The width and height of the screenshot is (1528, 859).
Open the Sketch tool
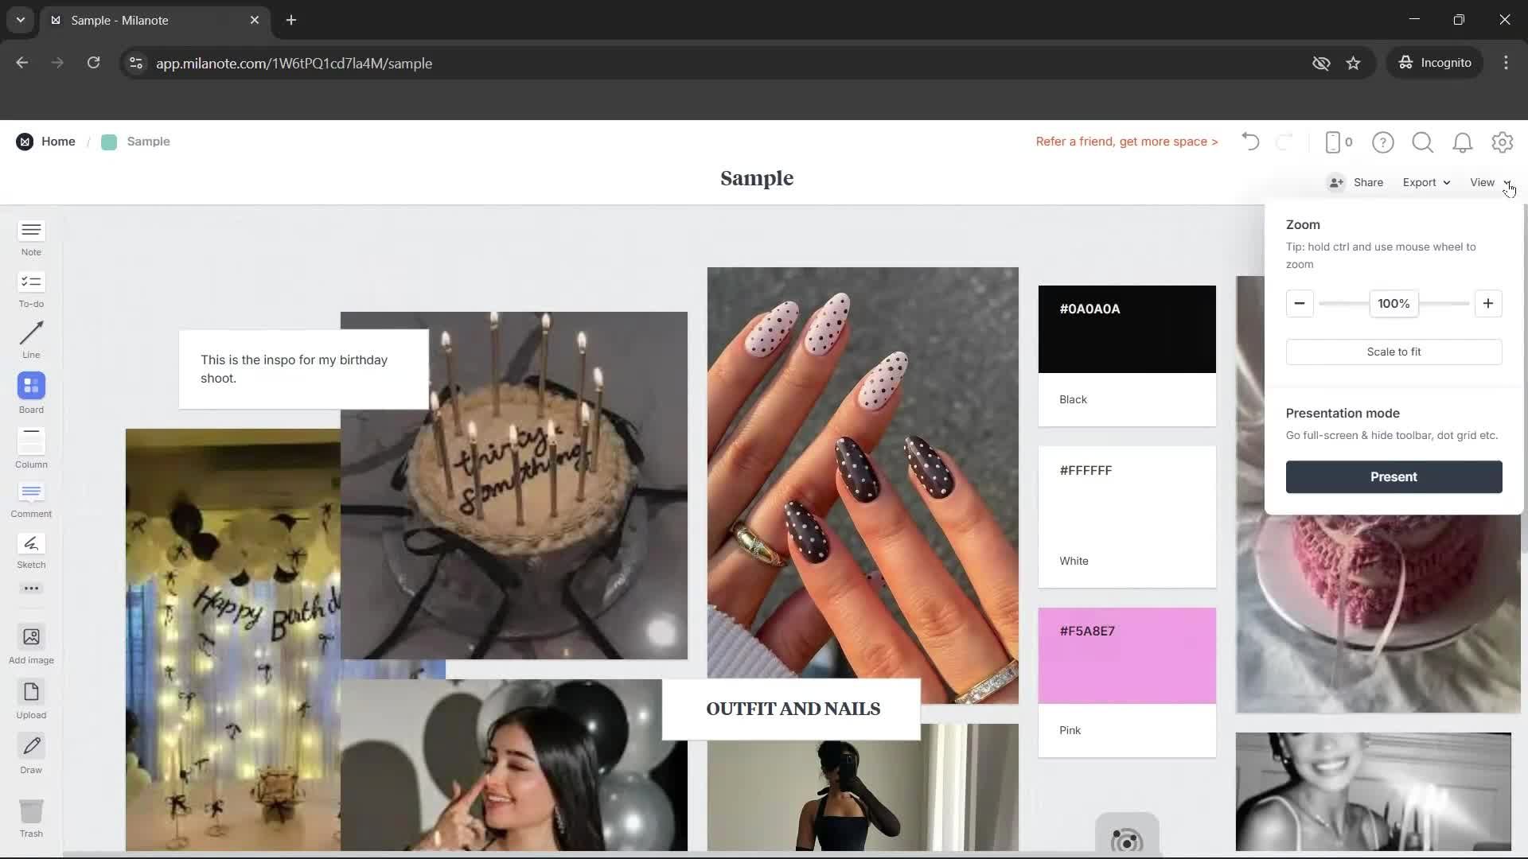pos(31,550)
